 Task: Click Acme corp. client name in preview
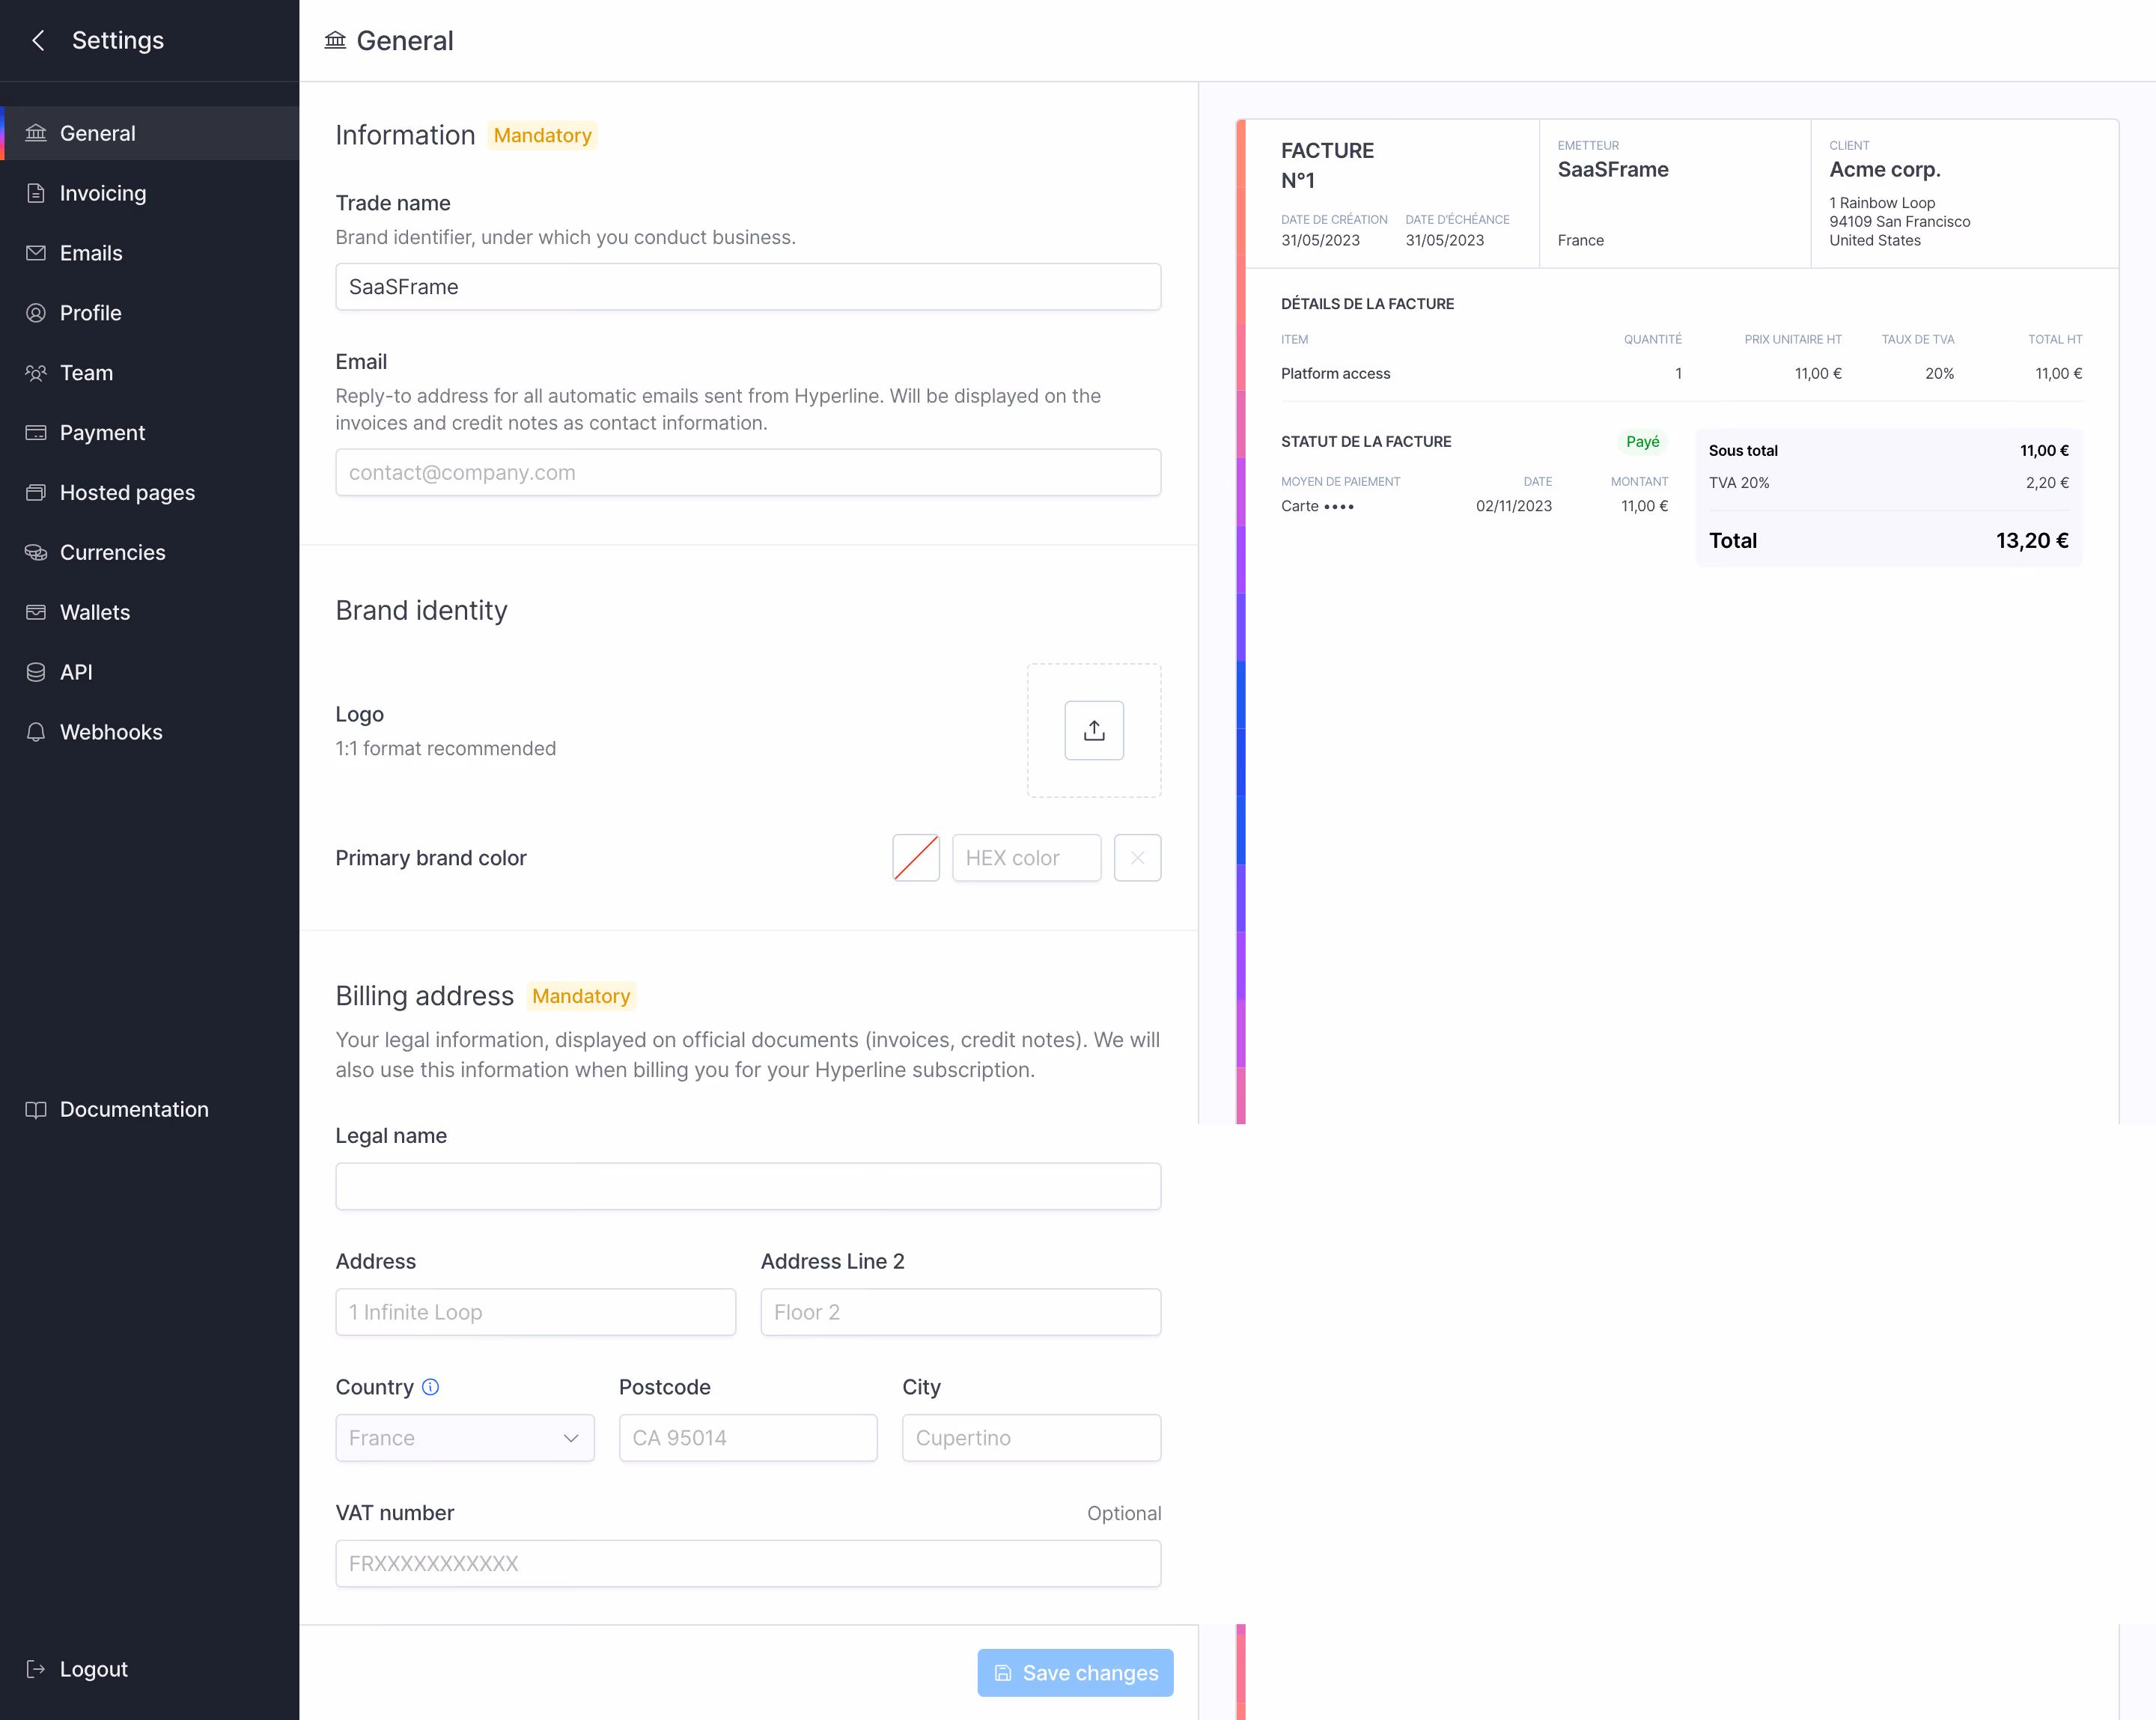pyautogui.click(x=1885, y=170)
